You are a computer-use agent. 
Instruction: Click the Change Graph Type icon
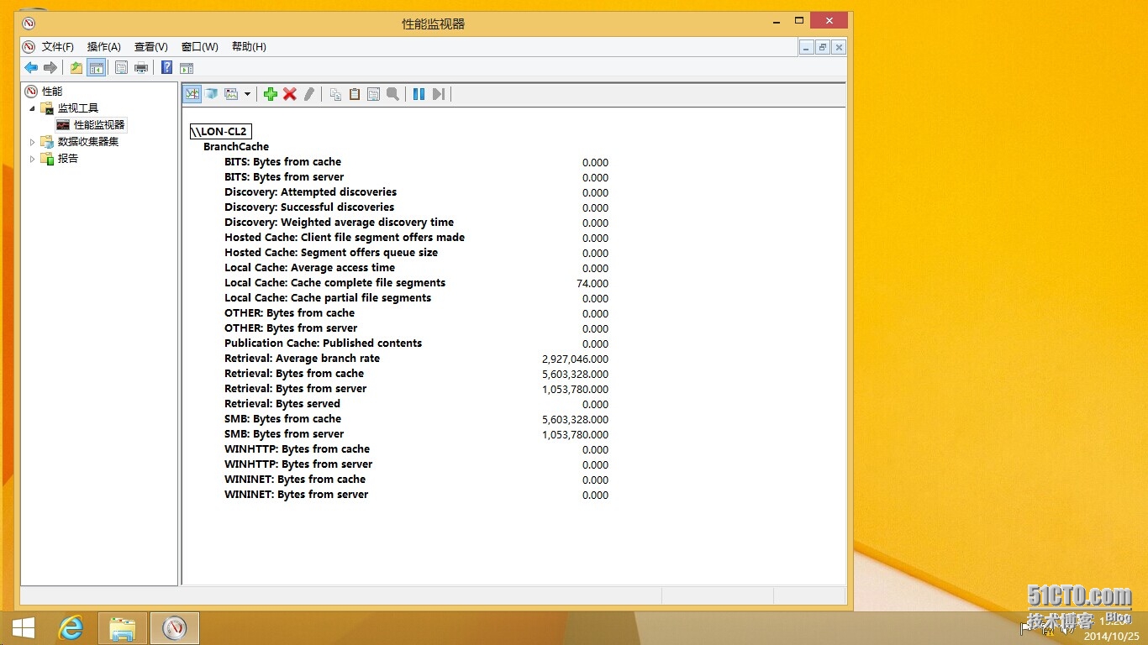click(x=231, y=94)
